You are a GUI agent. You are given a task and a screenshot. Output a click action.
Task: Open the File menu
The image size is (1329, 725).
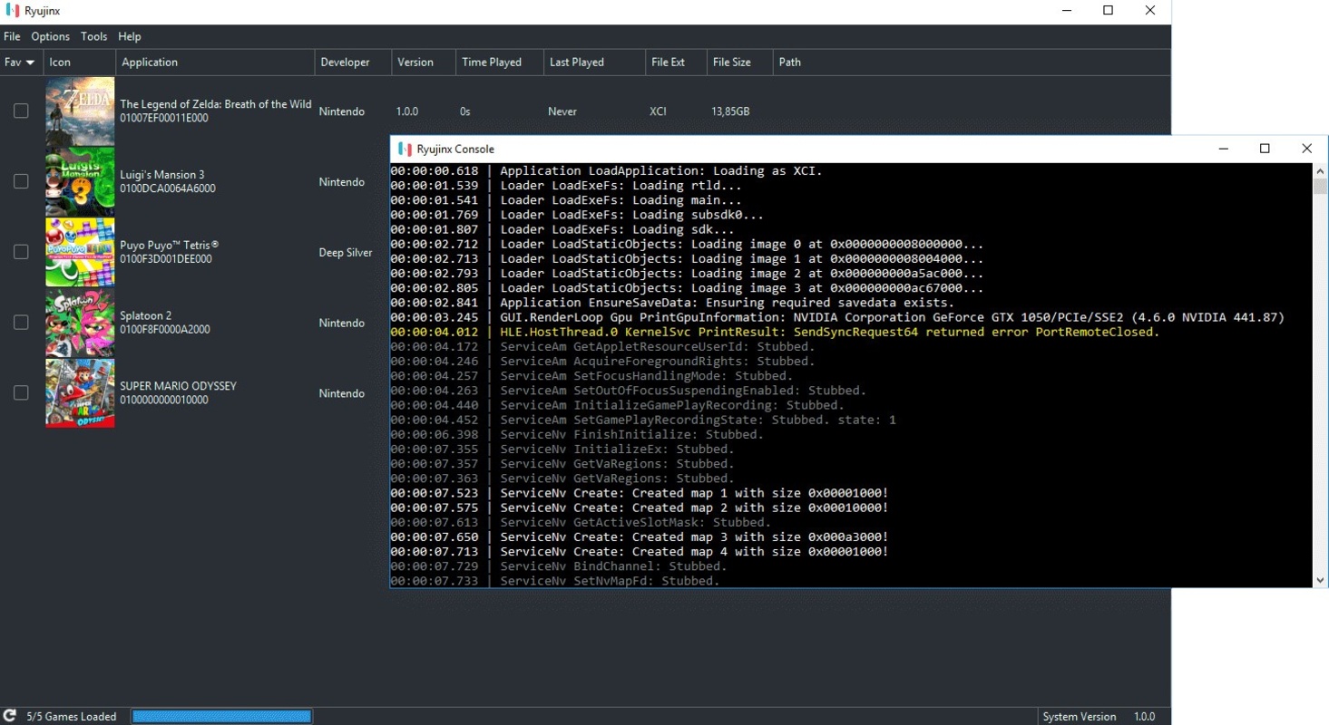point(12,36)
